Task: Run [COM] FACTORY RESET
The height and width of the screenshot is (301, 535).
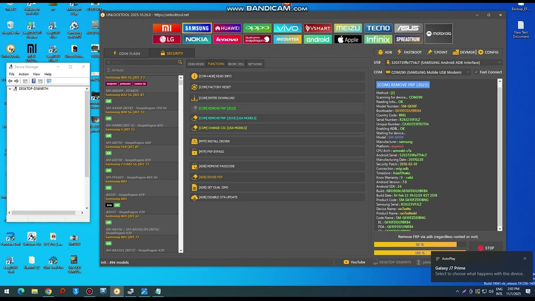Action: pos(277,87)
